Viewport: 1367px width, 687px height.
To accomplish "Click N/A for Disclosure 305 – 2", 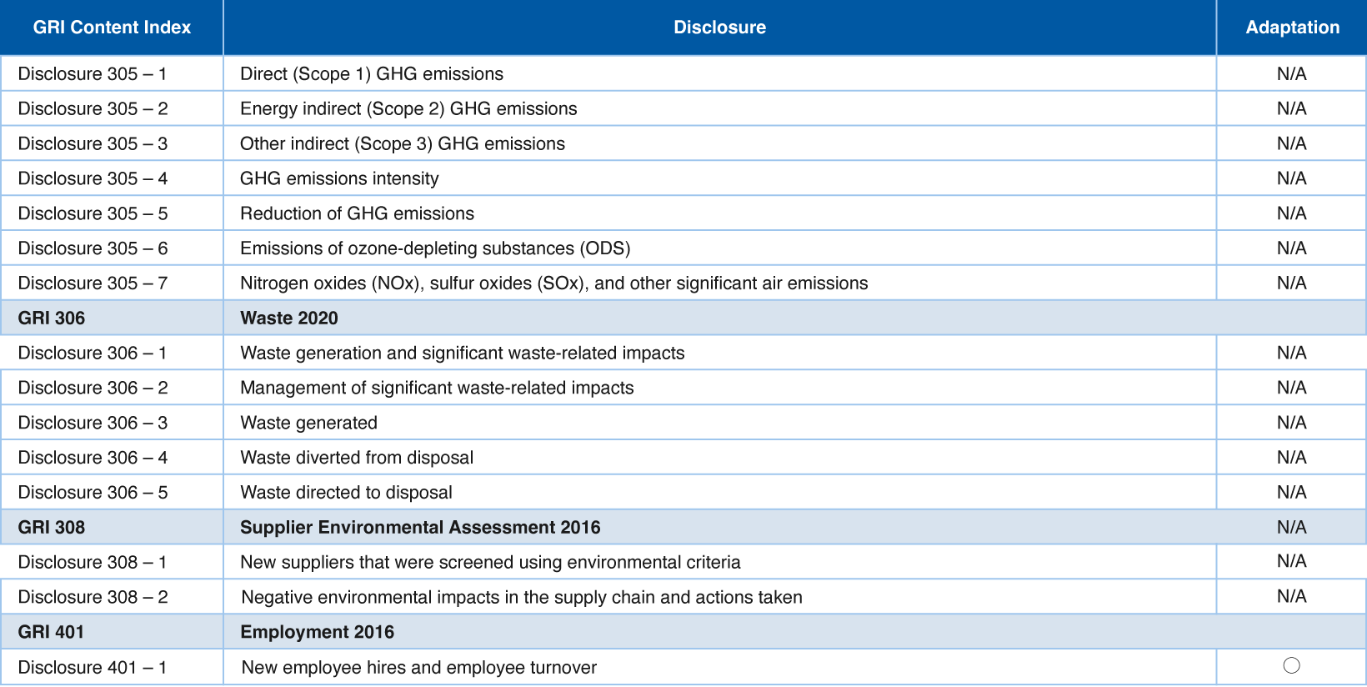I will click(1292, 108).
